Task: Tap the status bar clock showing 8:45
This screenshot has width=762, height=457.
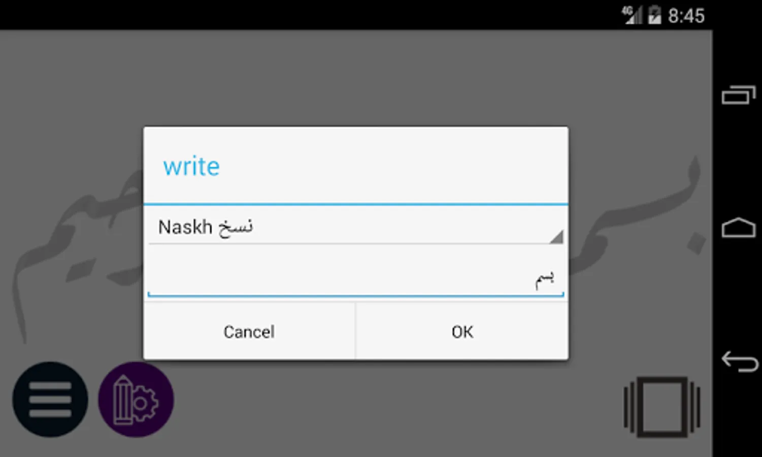Action: 686,16
